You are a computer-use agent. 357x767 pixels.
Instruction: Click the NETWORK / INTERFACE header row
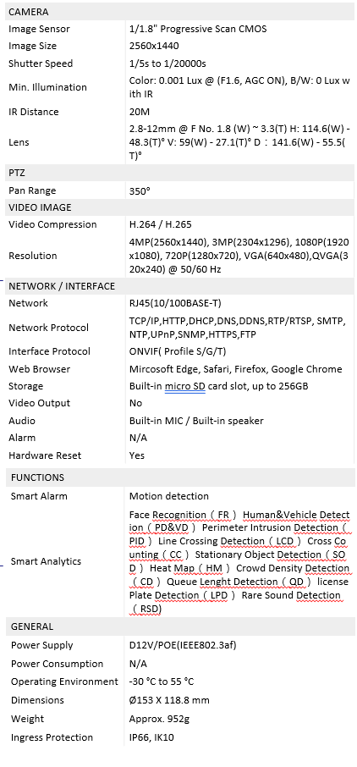[179, 286]
